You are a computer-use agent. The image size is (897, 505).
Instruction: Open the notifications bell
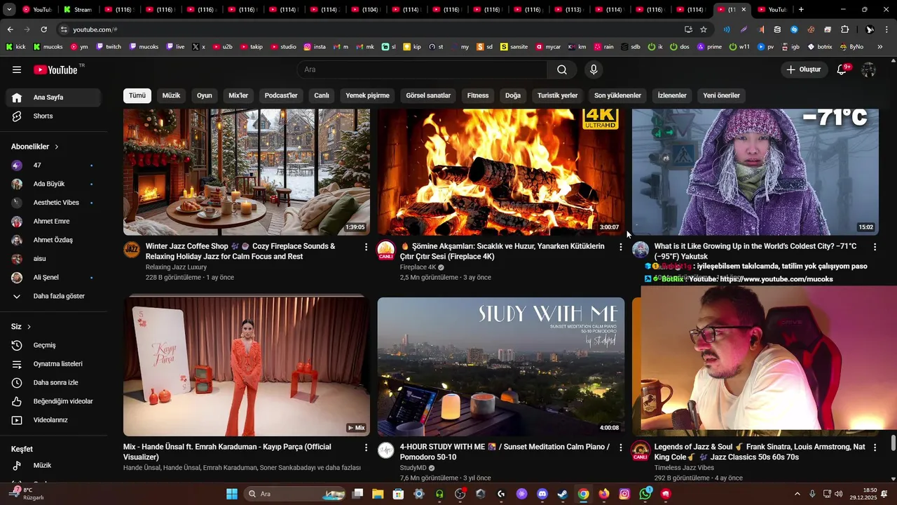[842, 69]
